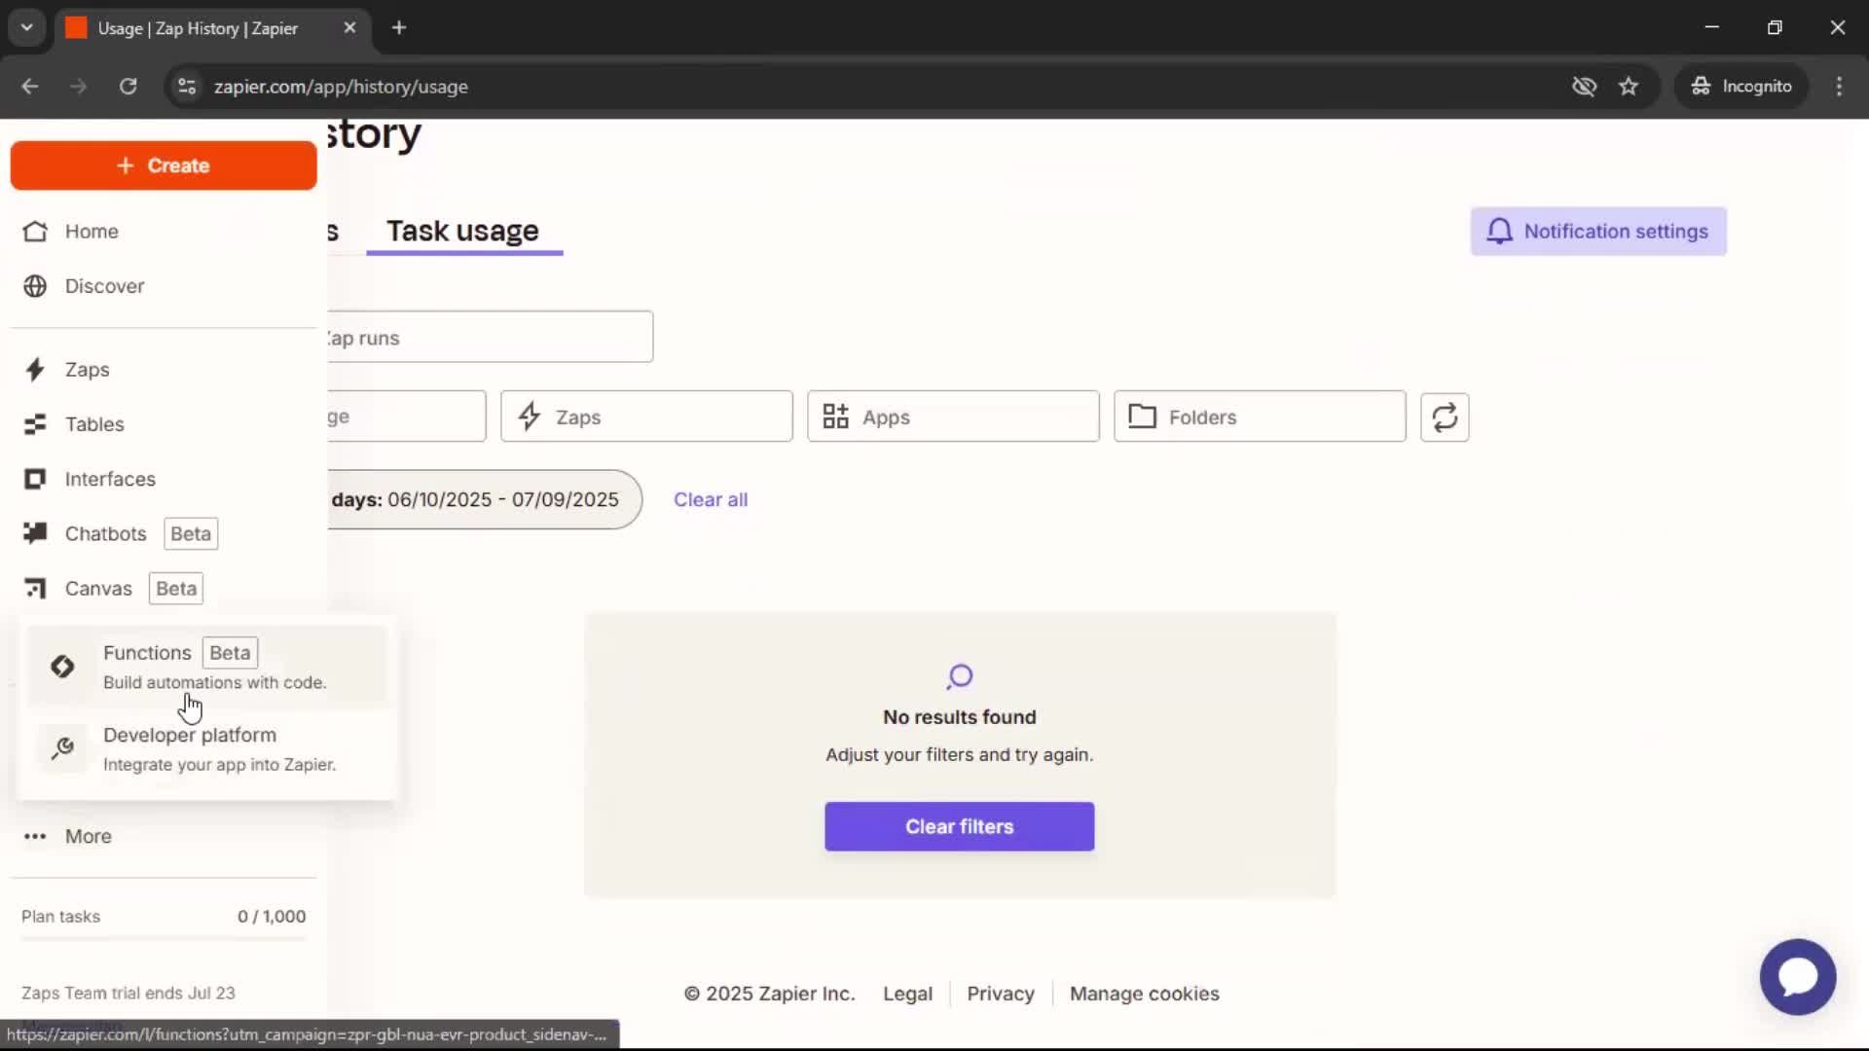Click the Clear filters button
The height and width of the screenshot is (1051, 1869).
coord(959,827)
